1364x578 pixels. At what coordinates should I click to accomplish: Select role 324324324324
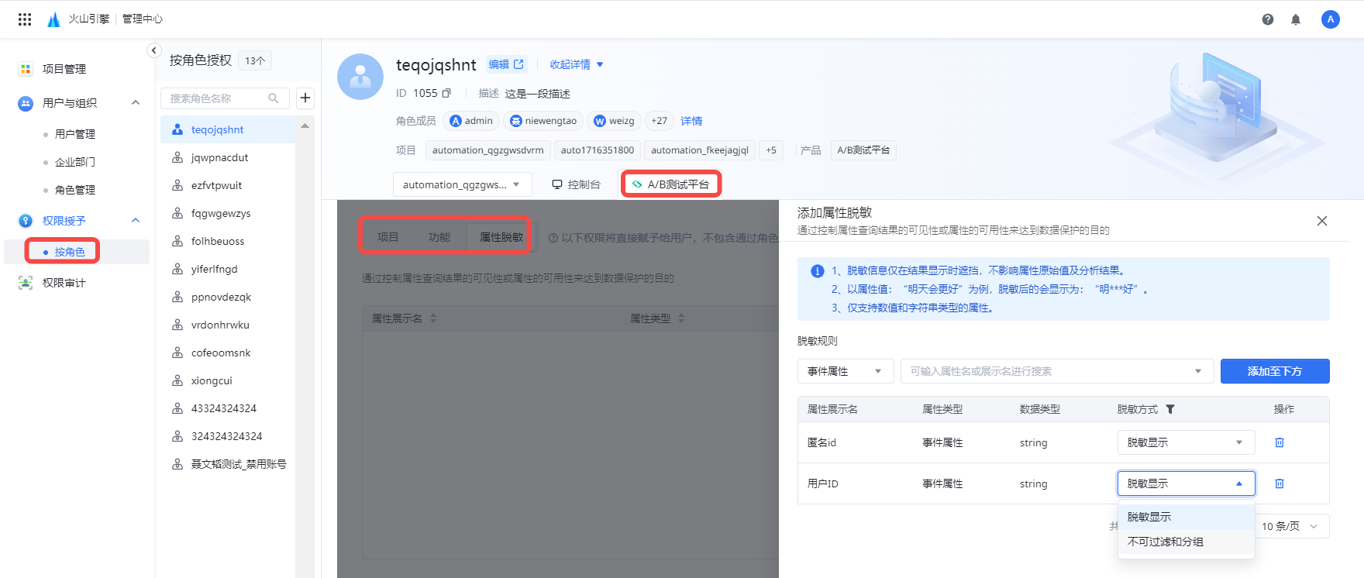point(228,436)
